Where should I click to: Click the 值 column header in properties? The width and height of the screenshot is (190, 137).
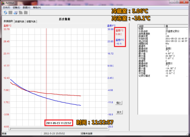click(x=176, y=26)
